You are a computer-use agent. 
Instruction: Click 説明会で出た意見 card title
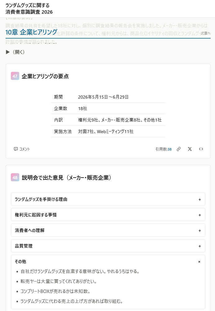tap(66, 178)
